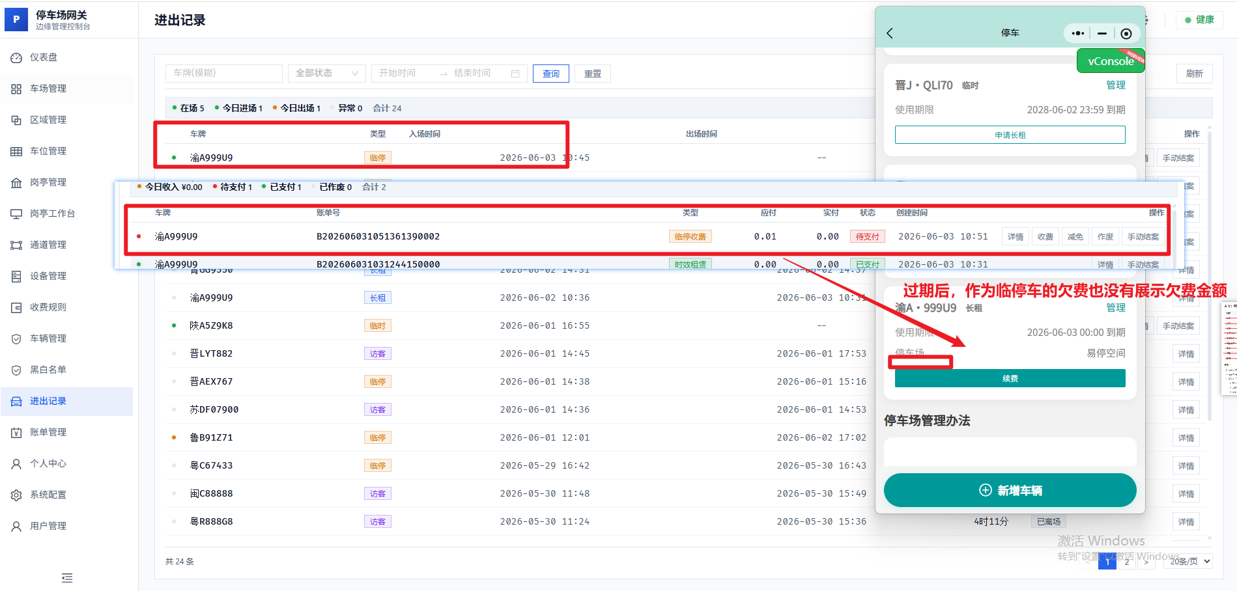Click 作废 on the 待支付 bill row

pyautogui.click(x=1105, y=236)
